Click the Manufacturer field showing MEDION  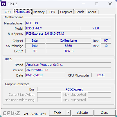[68, 23]
